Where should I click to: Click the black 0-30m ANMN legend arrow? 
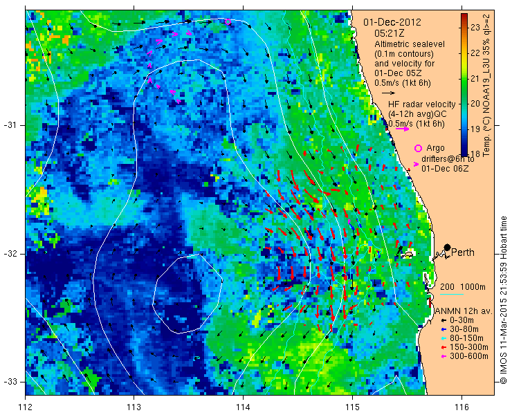pos(444,321)
